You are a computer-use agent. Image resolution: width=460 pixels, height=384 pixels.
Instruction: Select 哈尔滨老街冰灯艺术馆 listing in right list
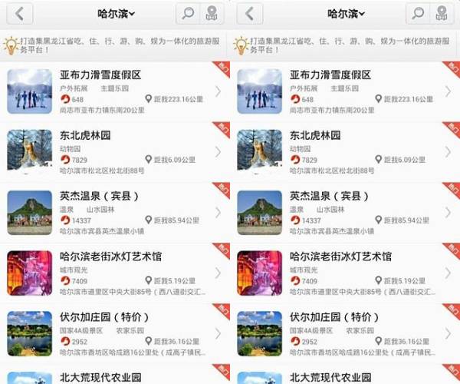click(x=345, y=273)
